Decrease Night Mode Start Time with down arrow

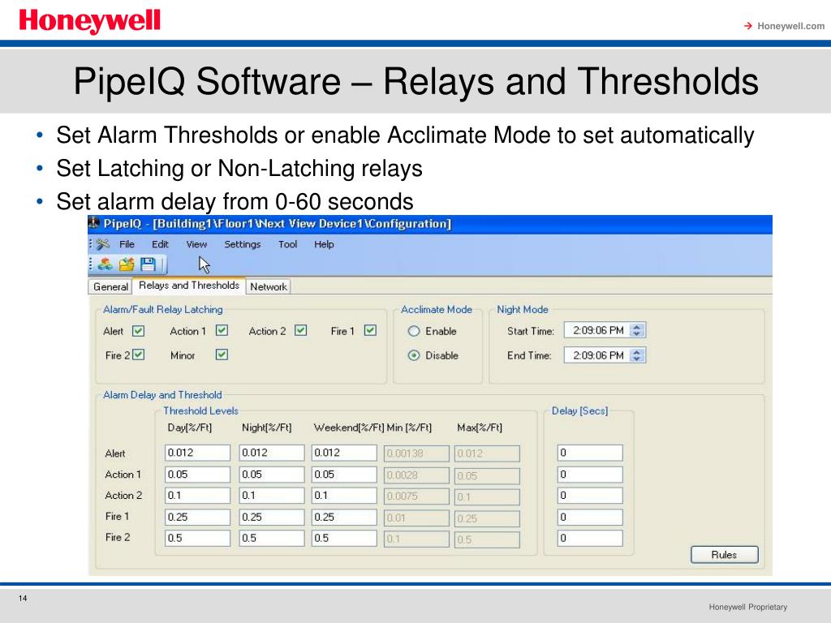[637, 333]
